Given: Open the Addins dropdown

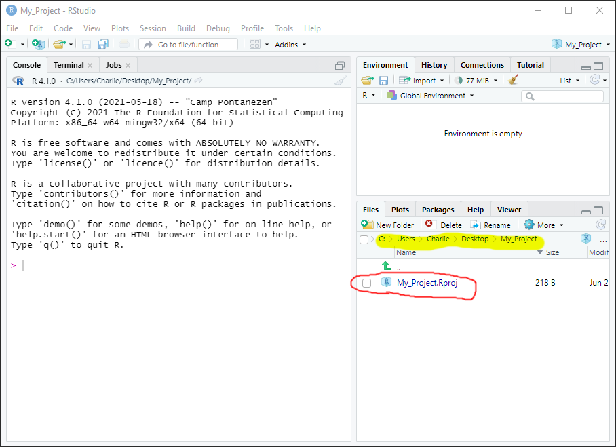Looking at the screenshot, I should coord(290,45).
